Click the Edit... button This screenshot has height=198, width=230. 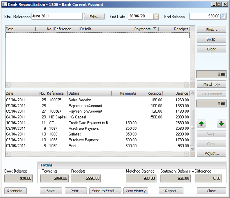pyautogui.click(x=94, y=17)
